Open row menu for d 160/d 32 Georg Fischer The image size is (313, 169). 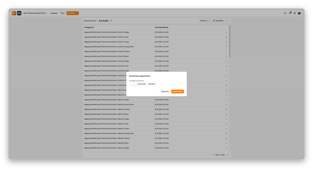[x=227, y=105]
